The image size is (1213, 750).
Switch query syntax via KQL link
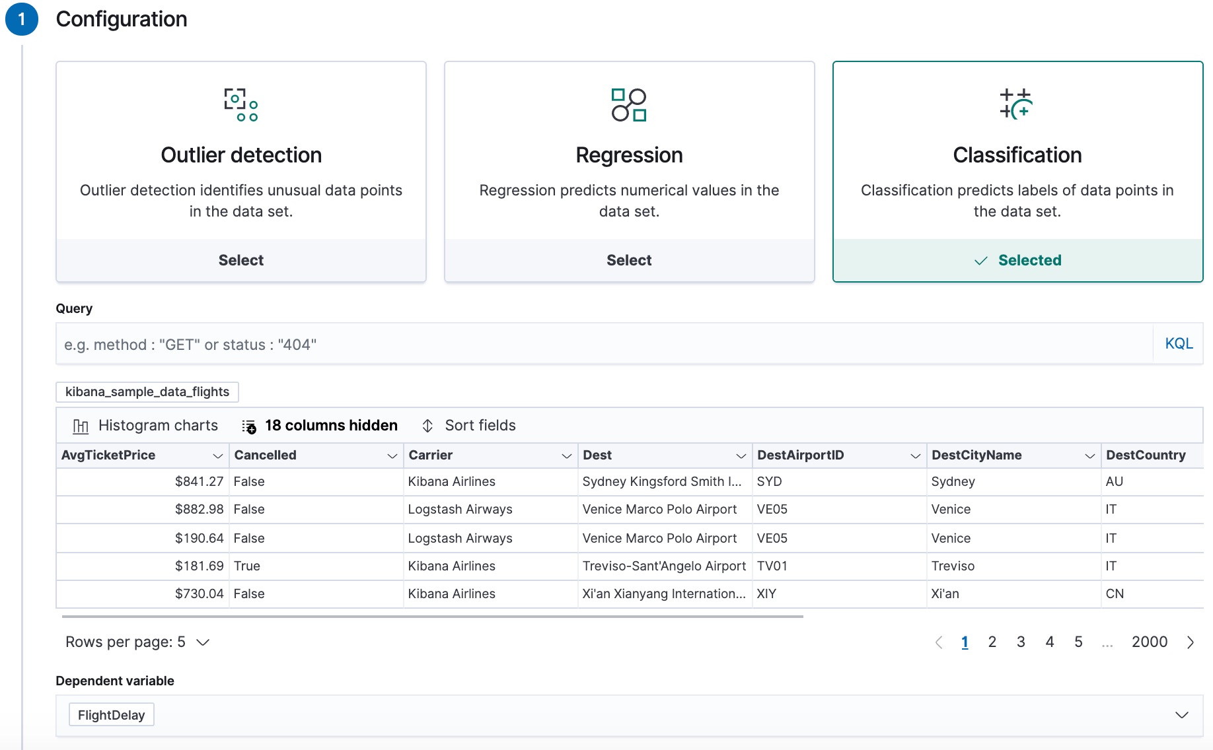click(x=1179, y=343)
